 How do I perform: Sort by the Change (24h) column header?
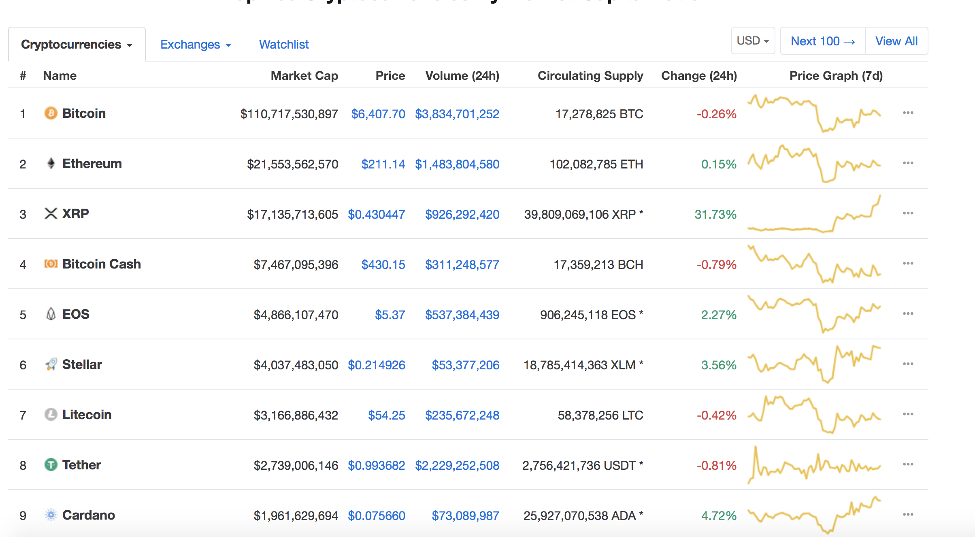pos(699,76)
